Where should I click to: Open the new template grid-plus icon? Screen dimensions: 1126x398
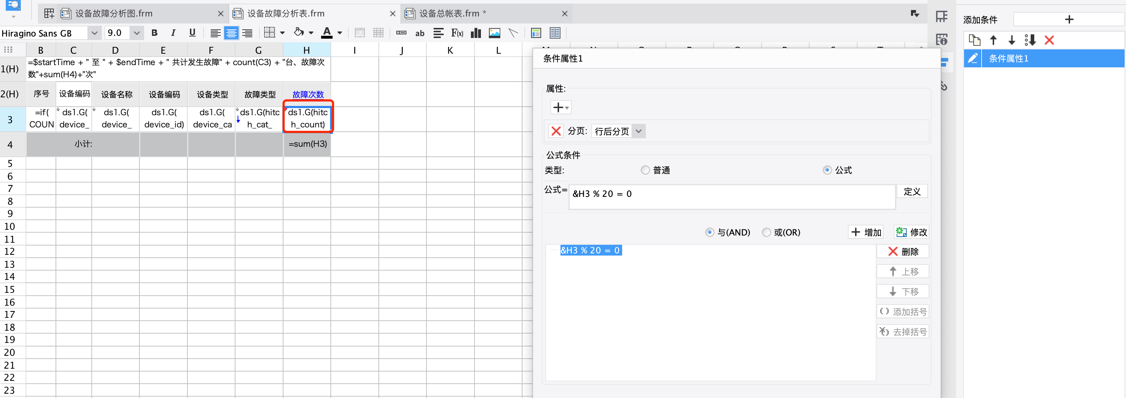coord(49,14)
